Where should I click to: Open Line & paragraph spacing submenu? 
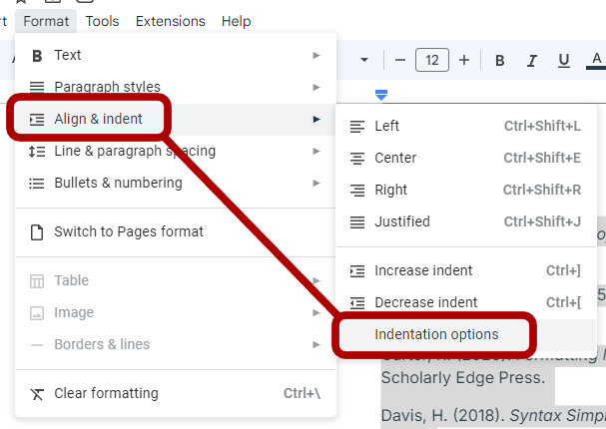[176, 151]
